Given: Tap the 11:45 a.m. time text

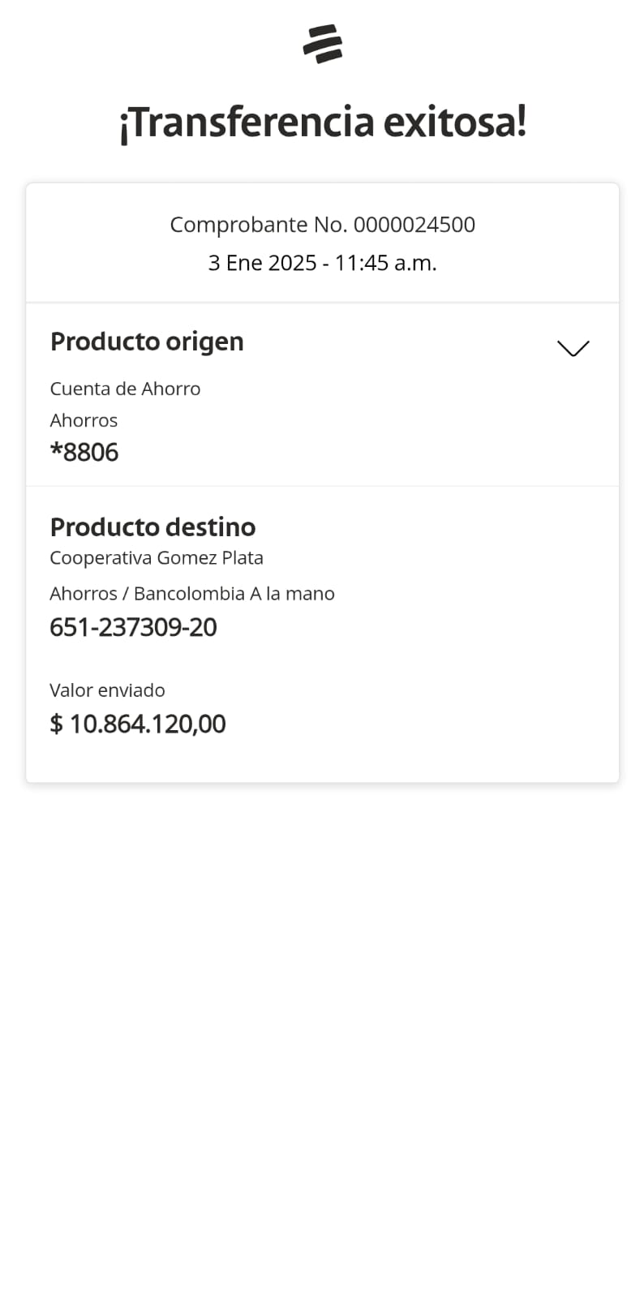Looking at the screenshot, I should coord(385,263).
